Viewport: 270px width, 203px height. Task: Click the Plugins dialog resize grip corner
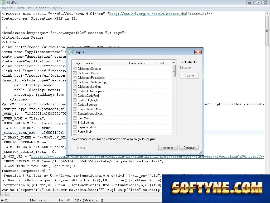201,152
